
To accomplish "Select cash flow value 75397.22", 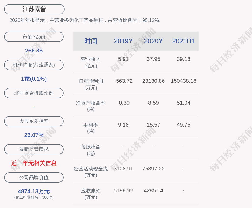I will pyautogui.click(x=153, y=169).
